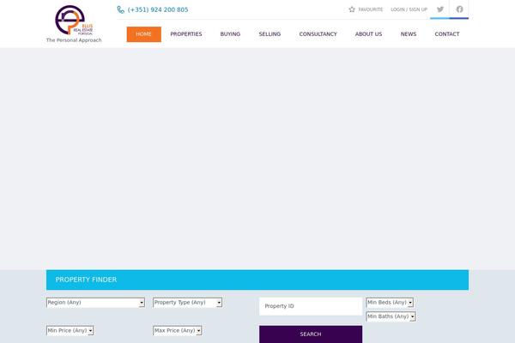This screenshot has width=515, height=343.
Task: Click the phone handset icon
Action: pyautogui.click(x=120, y=9)
